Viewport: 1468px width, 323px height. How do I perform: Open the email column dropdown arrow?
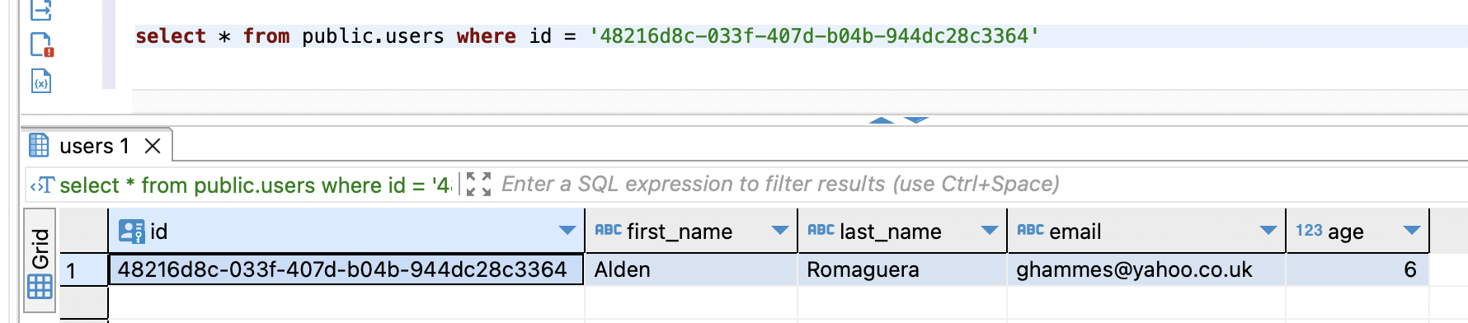[x=1269, y=231]
